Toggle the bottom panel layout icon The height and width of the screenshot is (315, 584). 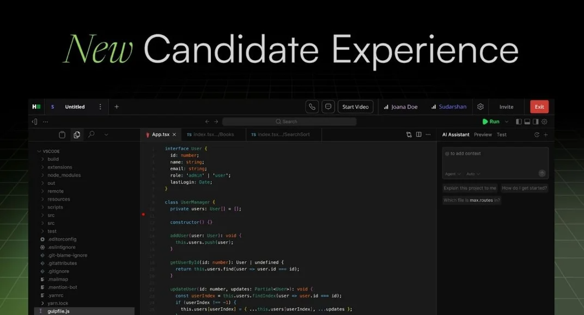coord(527,122)
